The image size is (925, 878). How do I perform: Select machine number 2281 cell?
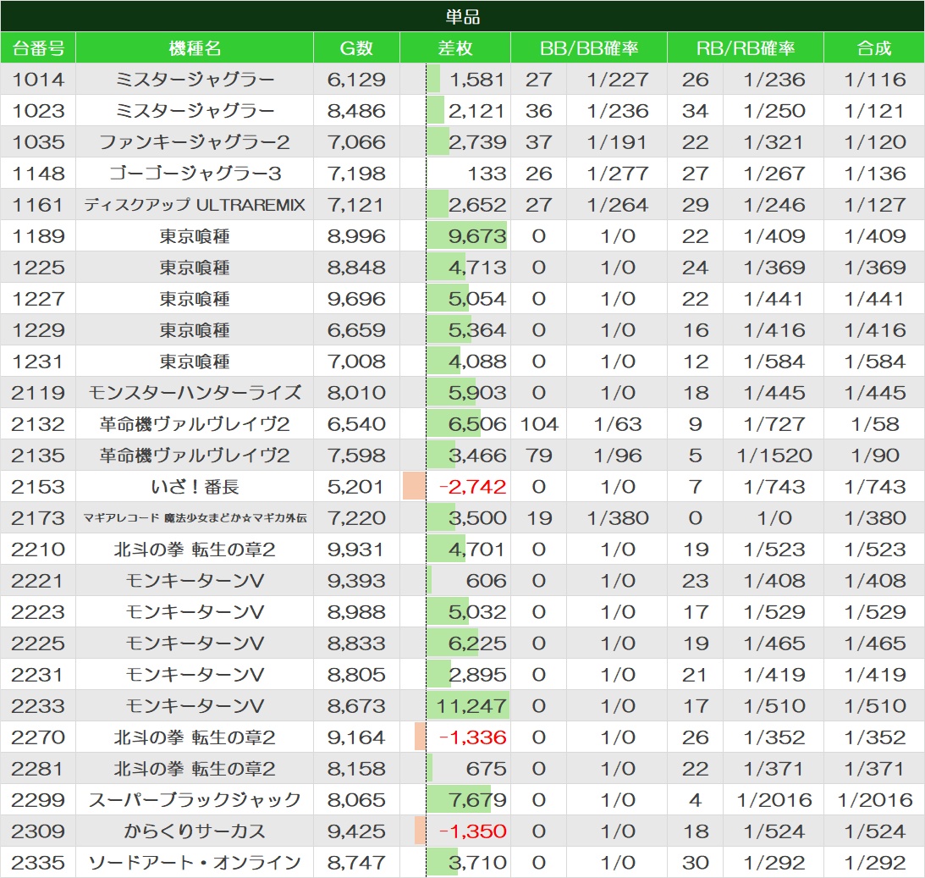click(38, 768)
